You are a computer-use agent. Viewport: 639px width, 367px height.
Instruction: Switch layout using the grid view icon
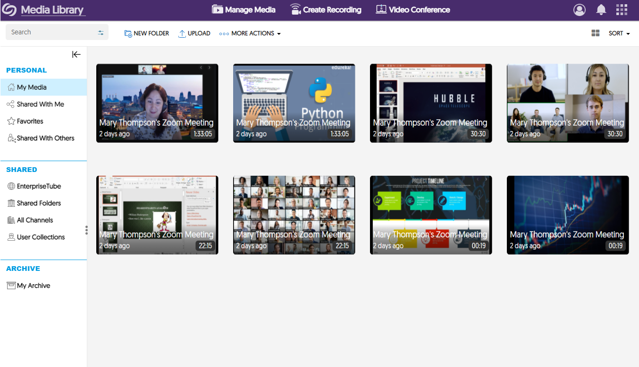(x=596, y=33)
